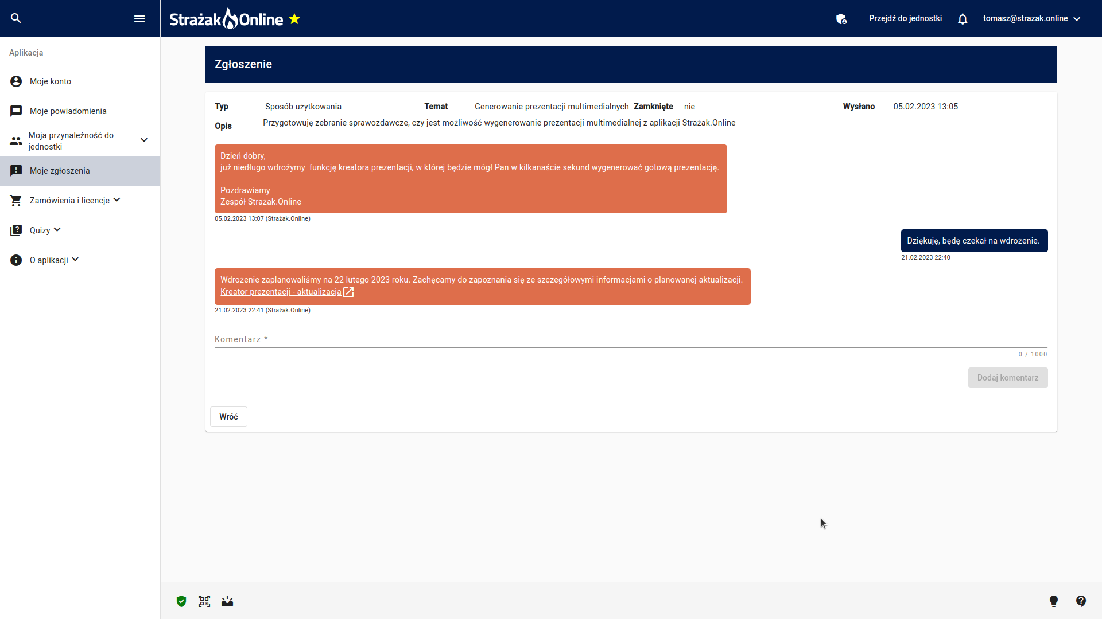Click the siren icon in the footer
This screenshot has width=1102, height=619.
pyautogui.click(x=227, y=601)
